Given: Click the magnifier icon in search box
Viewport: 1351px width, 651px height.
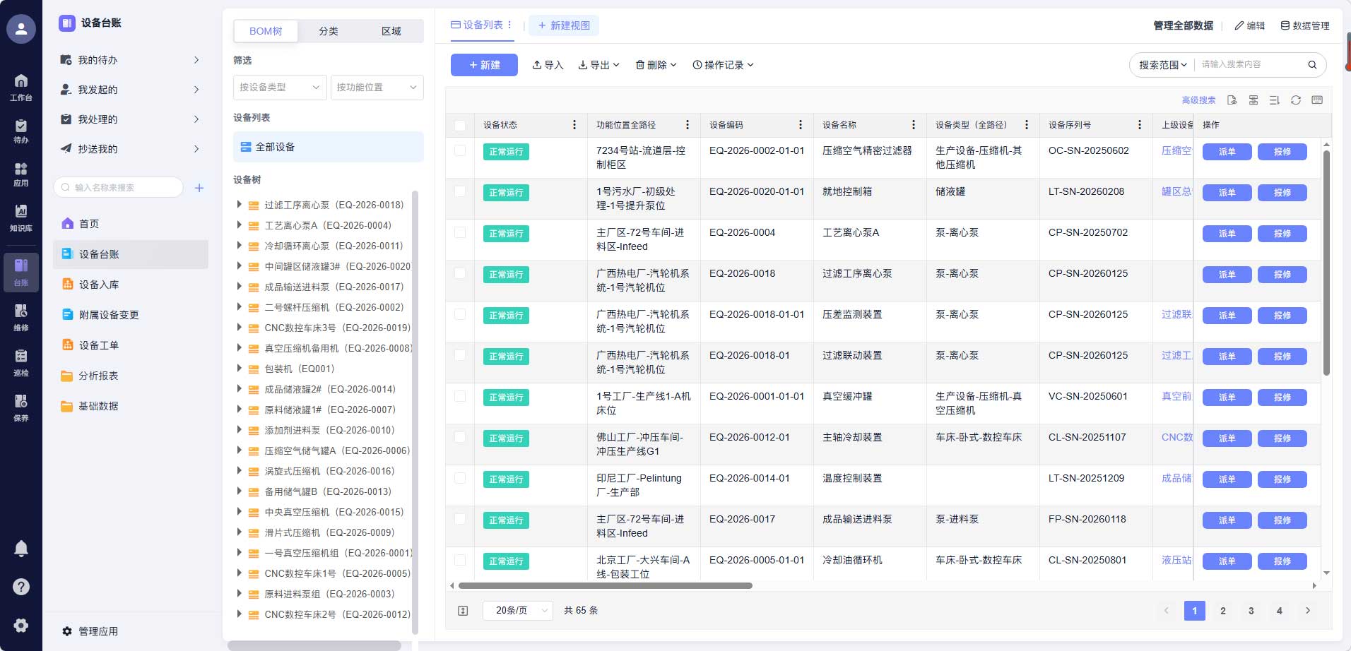Looking at the screenshot, I should coord(1312,65).
